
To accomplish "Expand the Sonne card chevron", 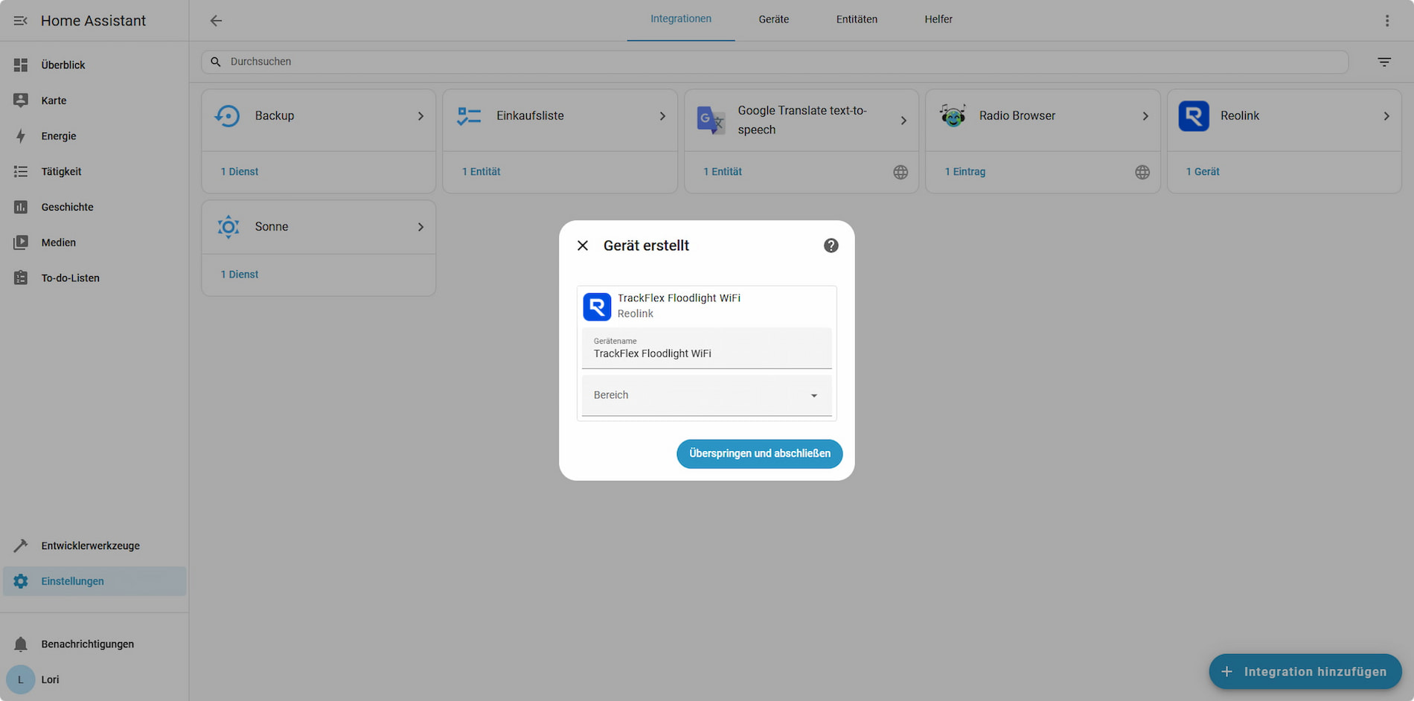I will pyautogui.click(x=420, y=227).
